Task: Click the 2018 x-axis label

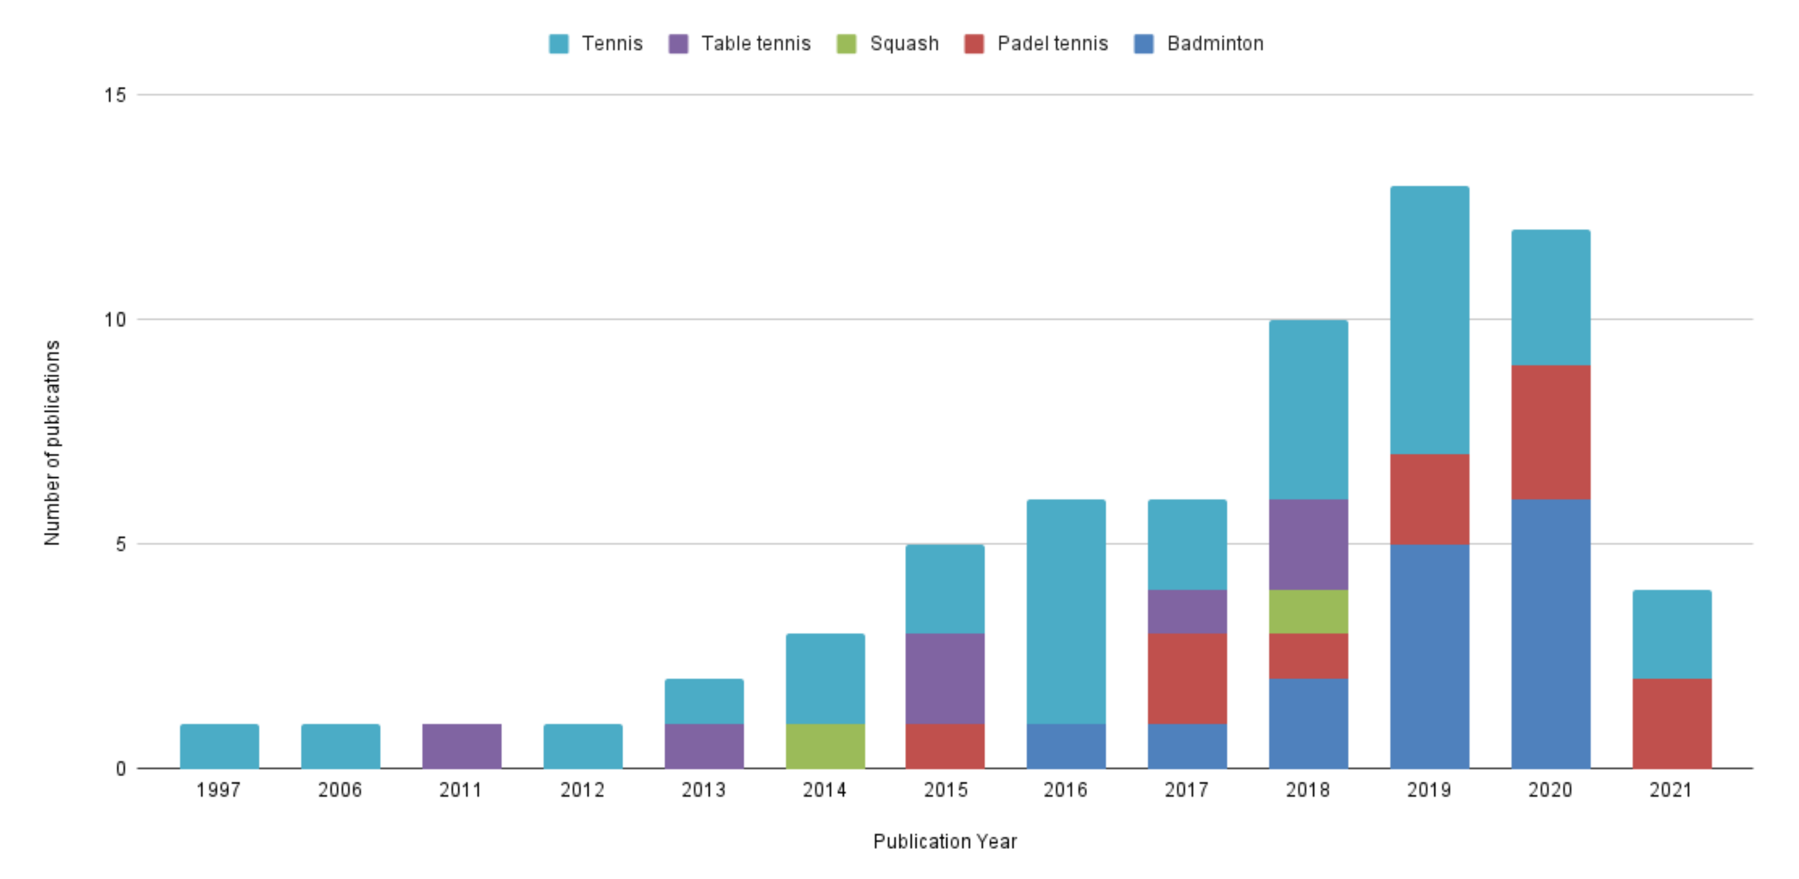Action: coord(1307,790)
